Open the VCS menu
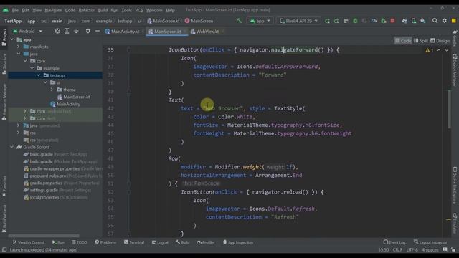 pyautogui.click(x=138, y=10)
